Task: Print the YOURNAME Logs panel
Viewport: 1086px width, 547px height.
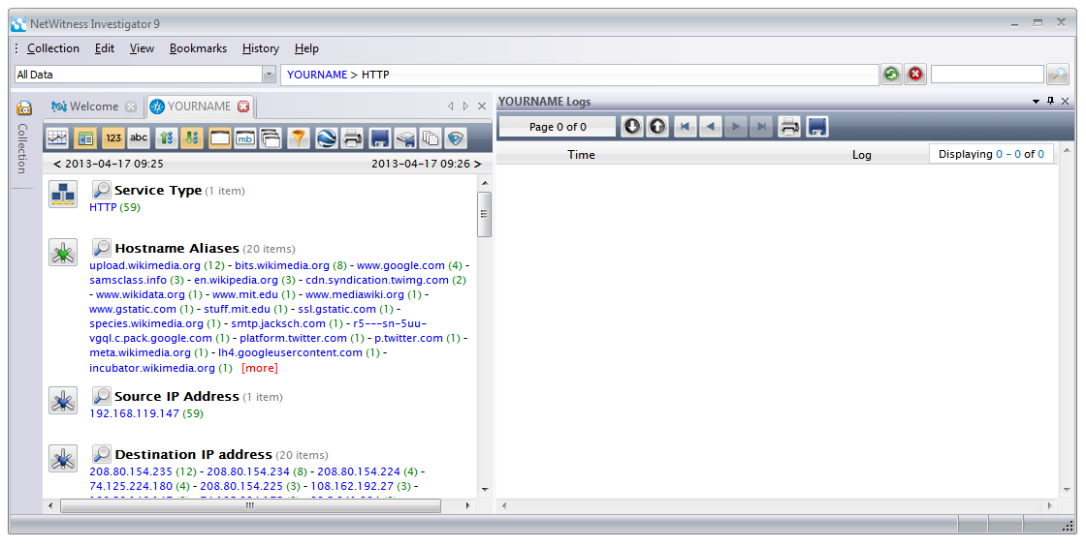Action: [x=789, y=127]
